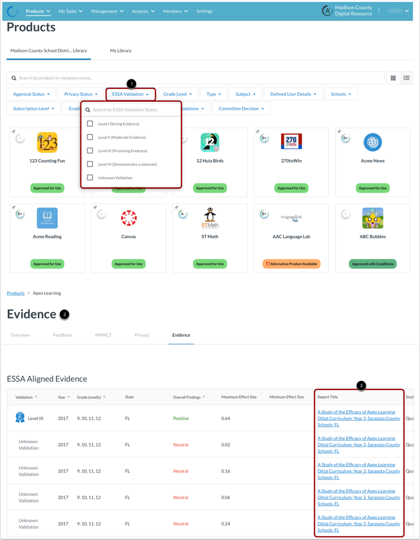This screenshot has height=540, width=420.
Task: Open the IMPACT tab
Action: click(x=103, y=335)
